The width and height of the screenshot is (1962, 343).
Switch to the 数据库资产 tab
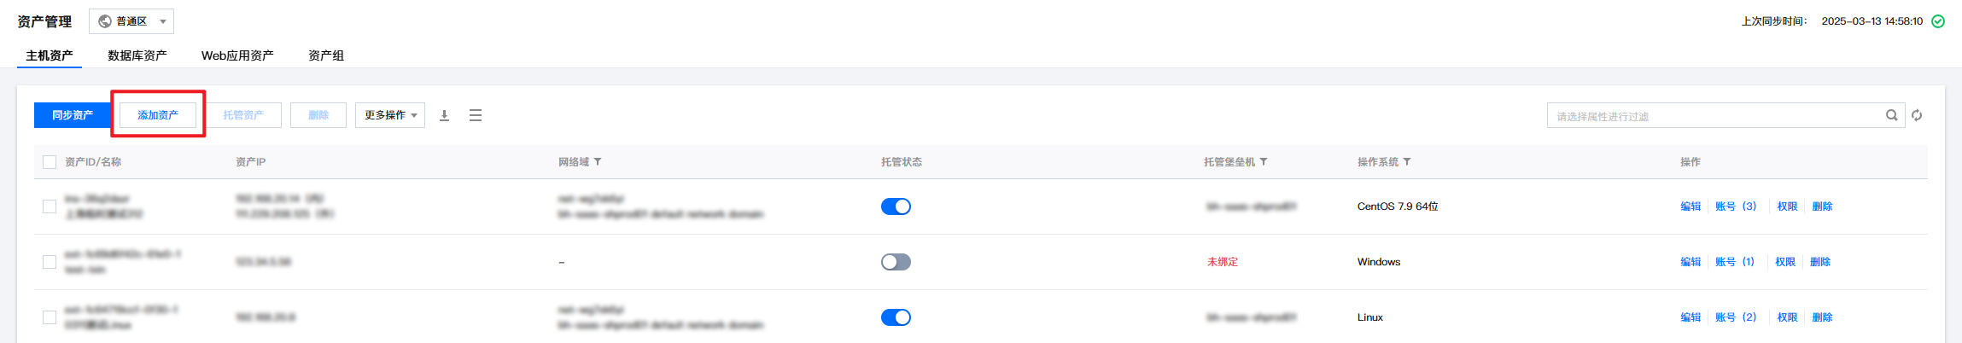coord(137,55)
